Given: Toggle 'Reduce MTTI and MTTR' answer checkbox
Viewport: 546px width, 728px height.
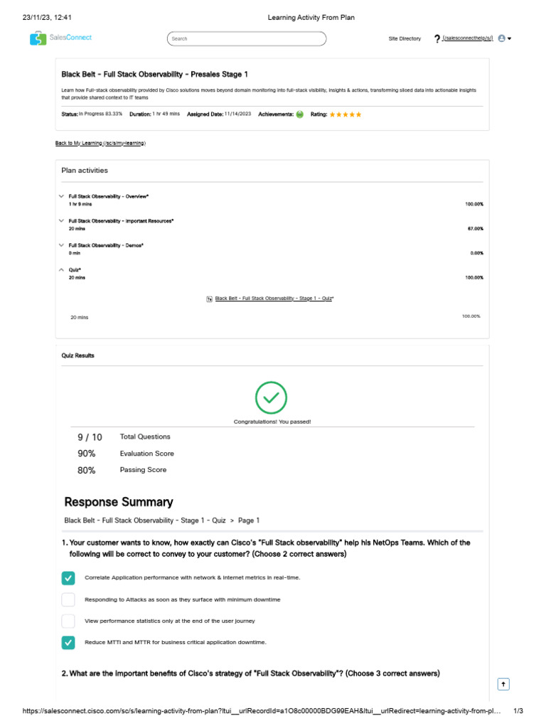Looking at the screenshot, I should pos(68,643).
